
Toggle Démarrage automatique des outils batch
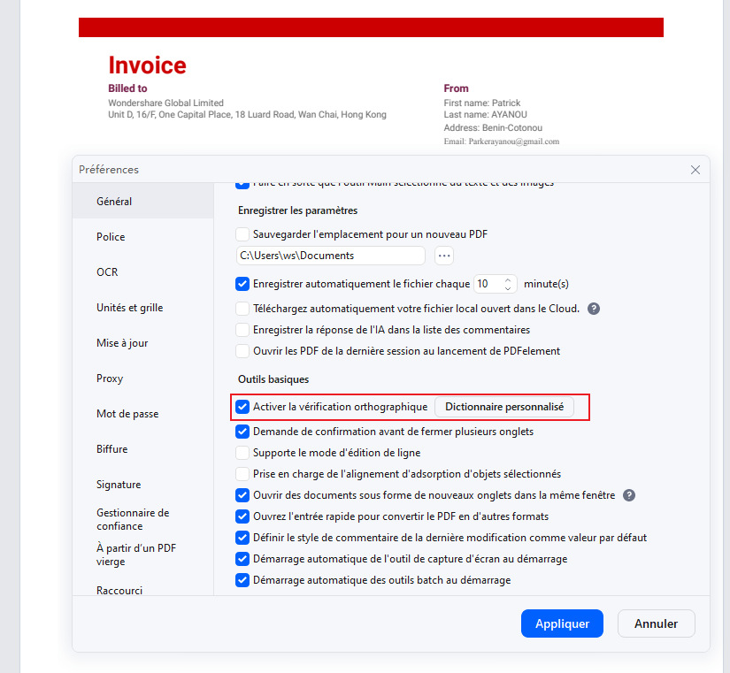(x=242, y=580)
